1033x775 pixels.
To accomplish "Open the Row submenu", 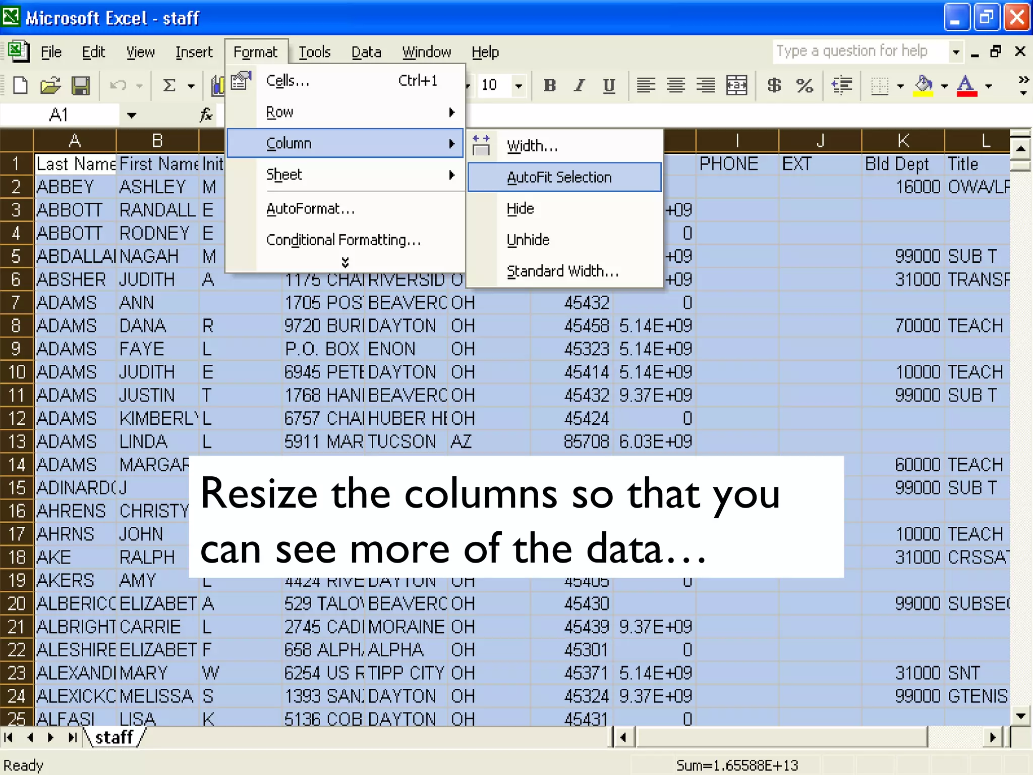I will click(345, 112).
